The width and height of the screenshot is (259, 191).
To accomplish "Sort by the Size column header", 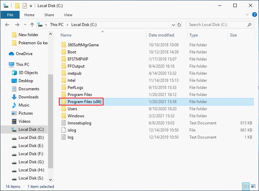I will (233, 35).
